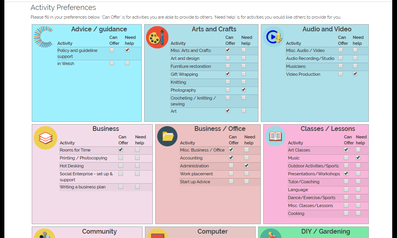Image resolution: width=397 pixels, height=238 pixels.
Task: Uncheck Need help for Policy and guideline support
Action: (127, 50)
